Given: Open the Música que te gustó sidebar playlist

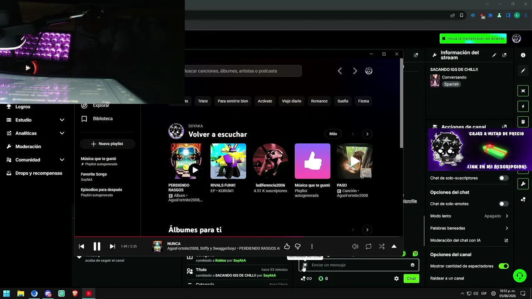Looking at the screenshot, I should tap(99, 161).
